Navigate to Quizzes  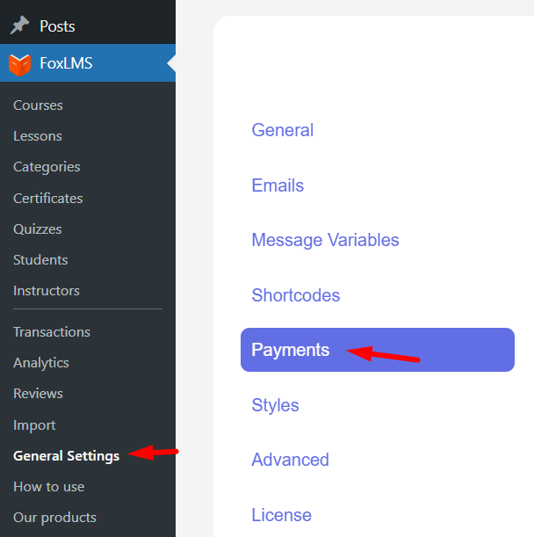(38, 229)
